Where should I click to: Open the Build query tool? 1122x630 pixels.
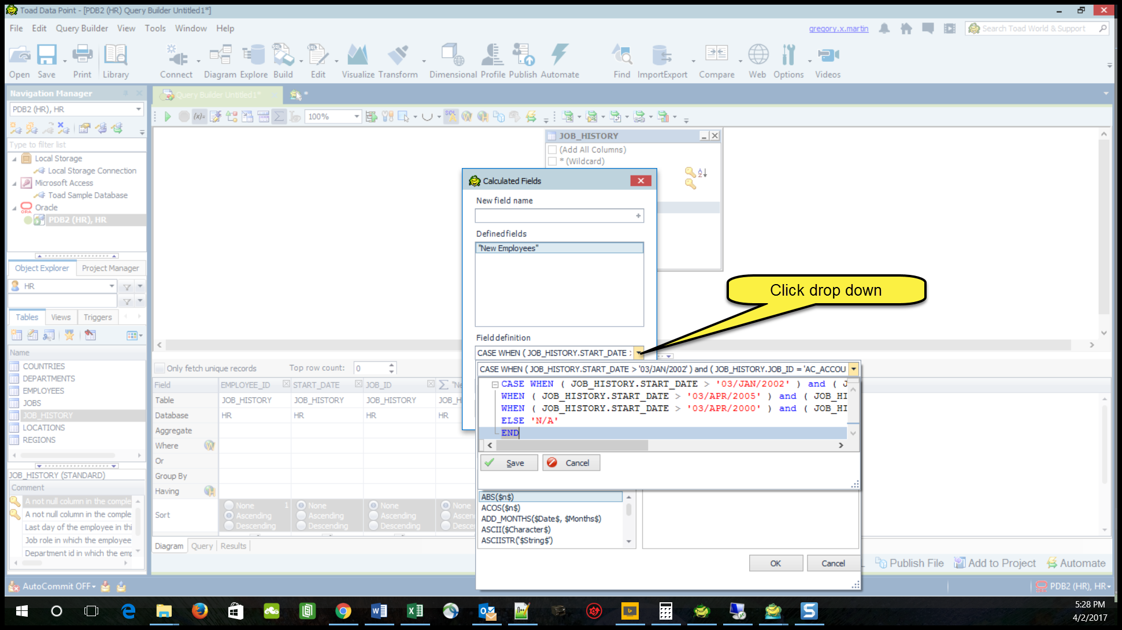(x=283, y=61)
